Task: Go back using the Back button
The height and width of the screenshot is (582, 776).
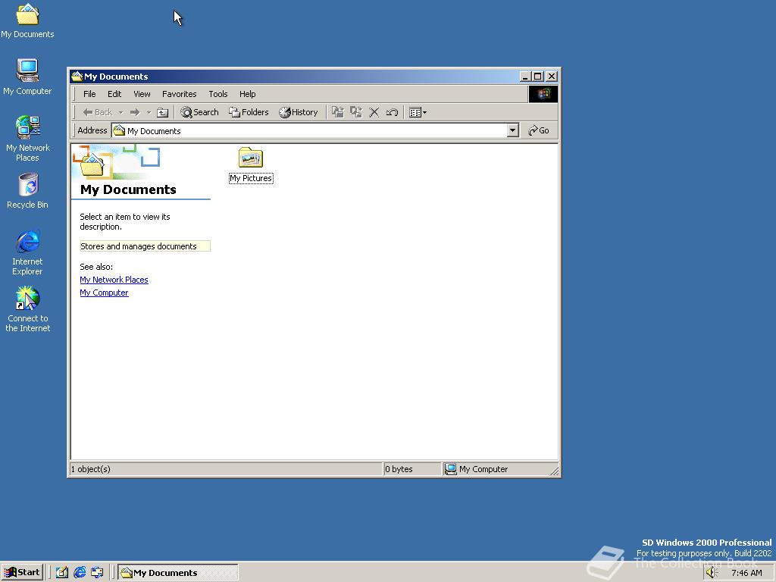Action: pos(98,112)
